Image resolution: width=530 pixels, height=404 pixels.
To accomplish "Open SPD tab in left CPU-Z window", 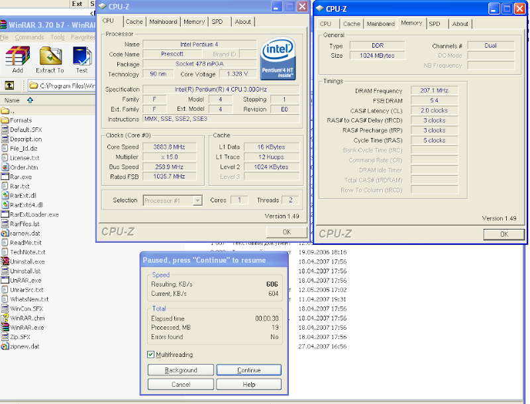I will [x=217, y=22].
